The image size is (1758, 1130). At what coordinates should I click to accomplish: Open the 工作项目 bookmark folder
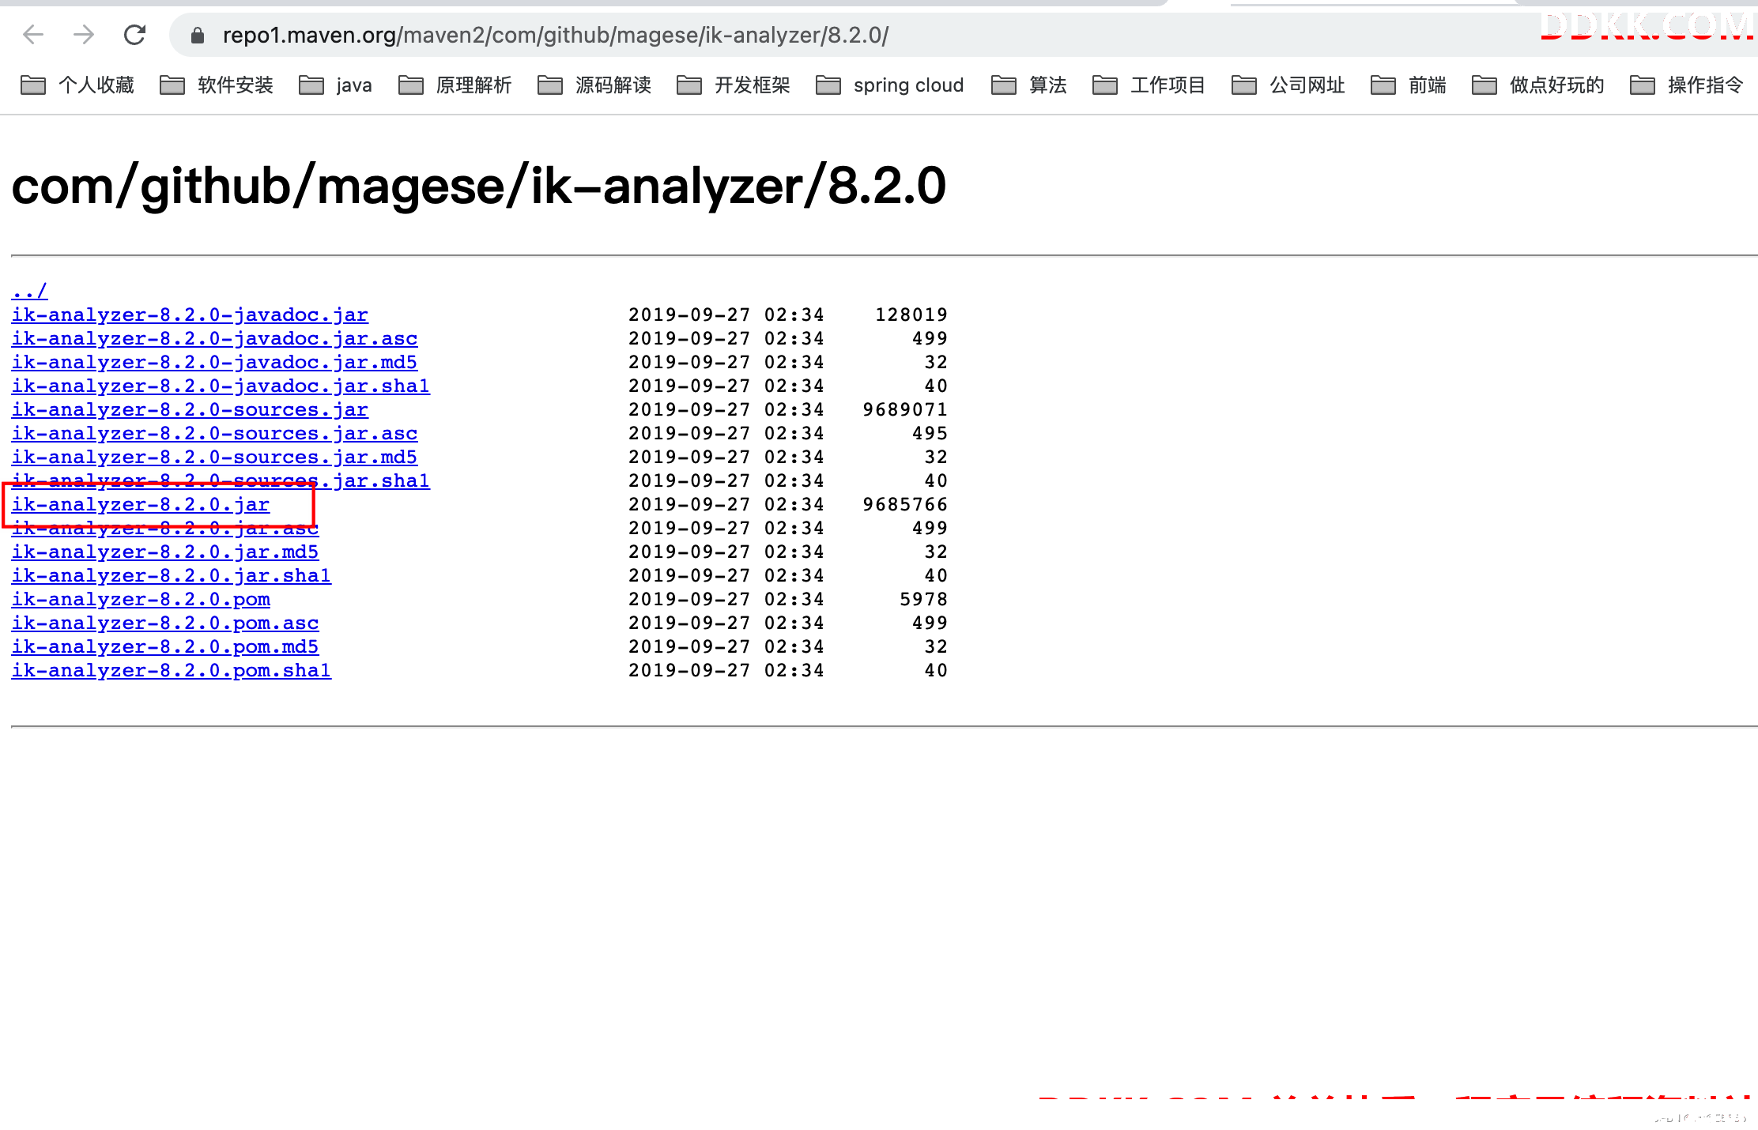click(x=1149, y=85)
